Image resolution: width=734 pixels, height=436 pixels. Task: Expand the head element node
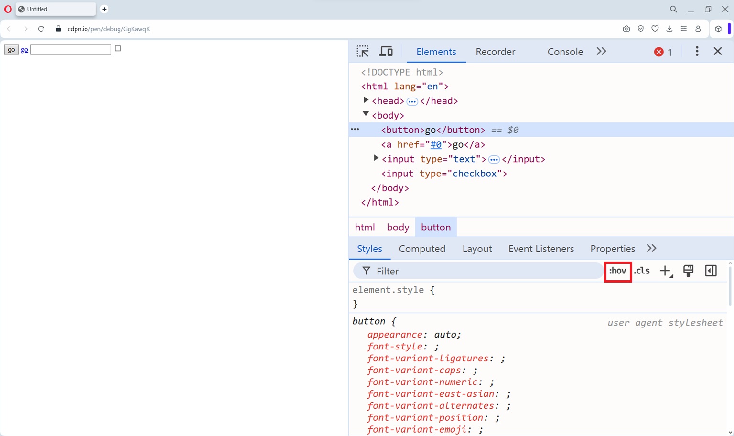pos(366,100)
